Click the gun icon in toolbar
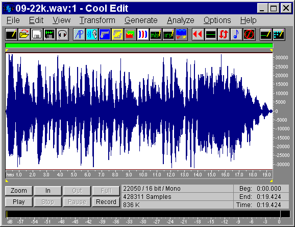Viewport: 295px width, 227px height. point(105,34)
